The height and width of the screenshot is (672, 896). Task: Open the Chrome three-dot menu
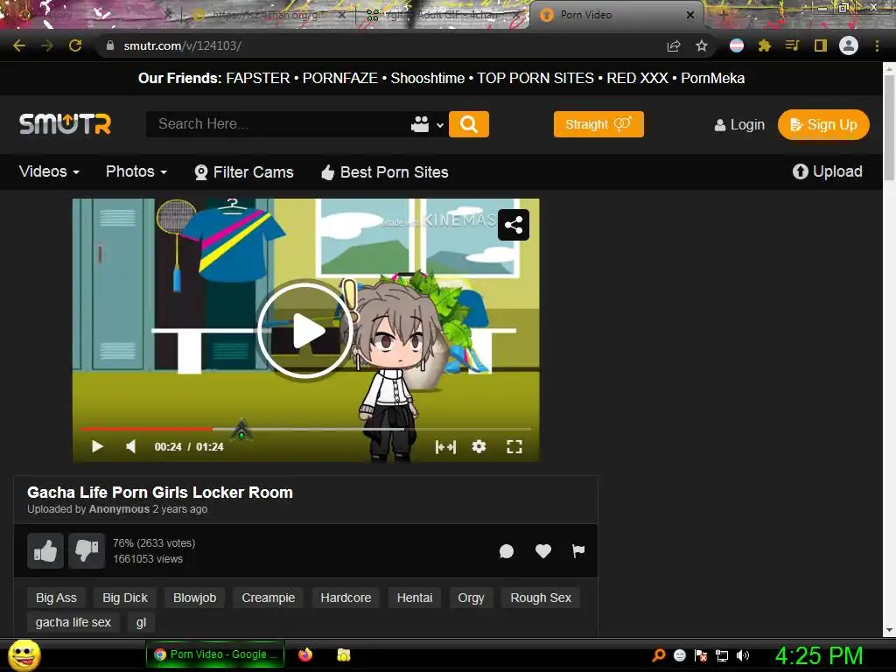click(877, 45)
